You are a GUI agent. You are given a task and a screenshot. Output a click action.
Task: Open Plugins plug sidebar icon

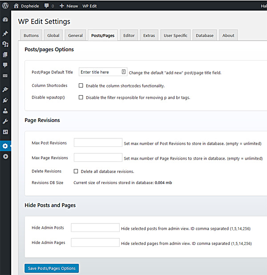[5, 100]
